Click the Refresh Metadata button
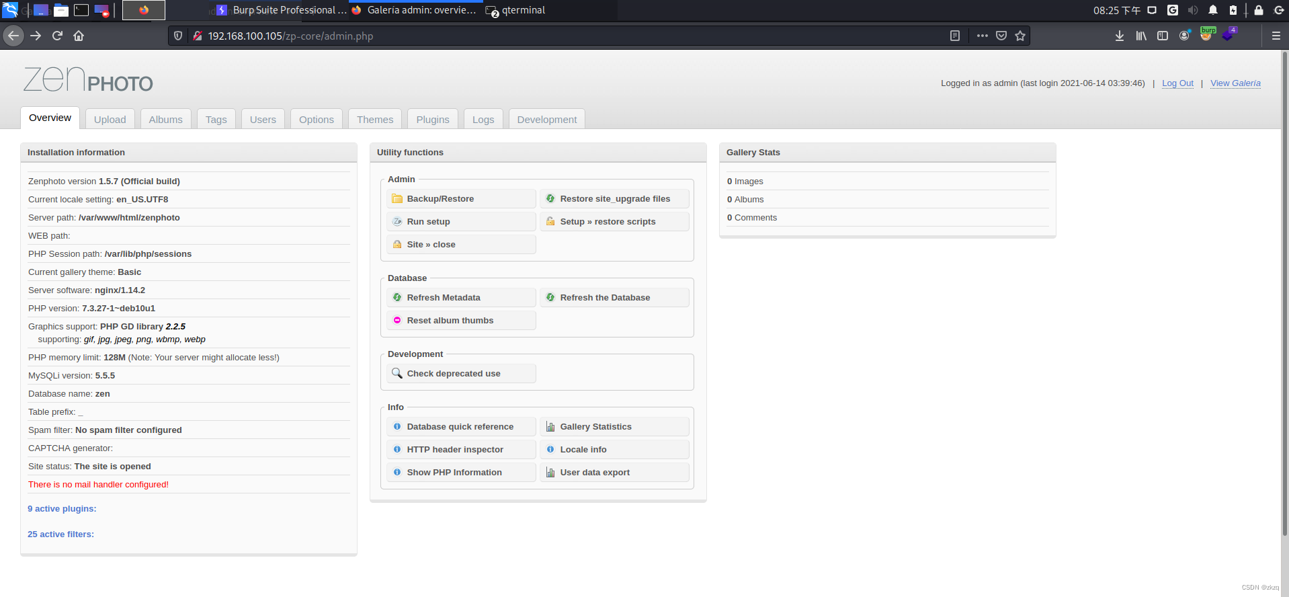Image resolution: width=1289 pixels, height=597 pixels. coord(461,297)
